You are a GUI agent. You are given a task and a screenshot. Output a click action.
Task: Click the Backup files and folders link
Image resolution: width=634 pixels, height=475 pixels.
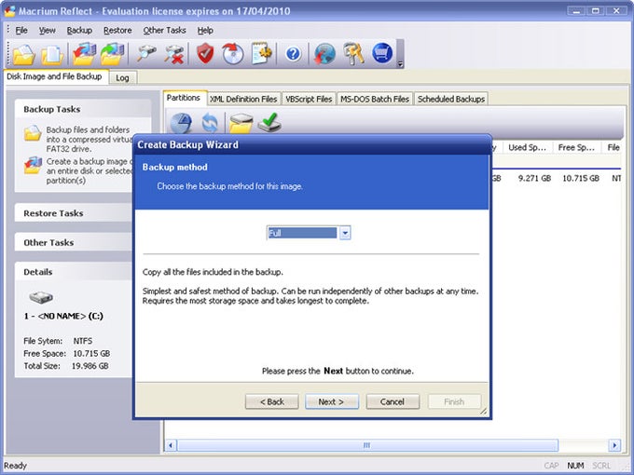[89, 140]
